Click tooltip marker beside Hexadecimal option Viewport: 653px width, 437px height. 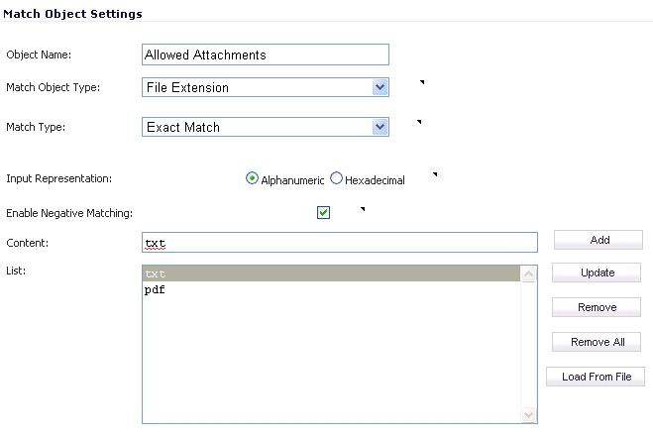pyautogui.click(x=435, y=174)
